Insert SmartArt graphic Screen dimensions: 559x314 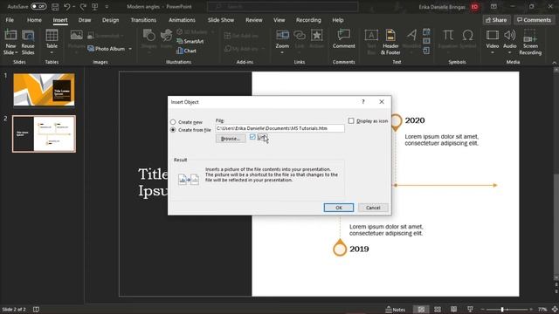tap(190, 41)
